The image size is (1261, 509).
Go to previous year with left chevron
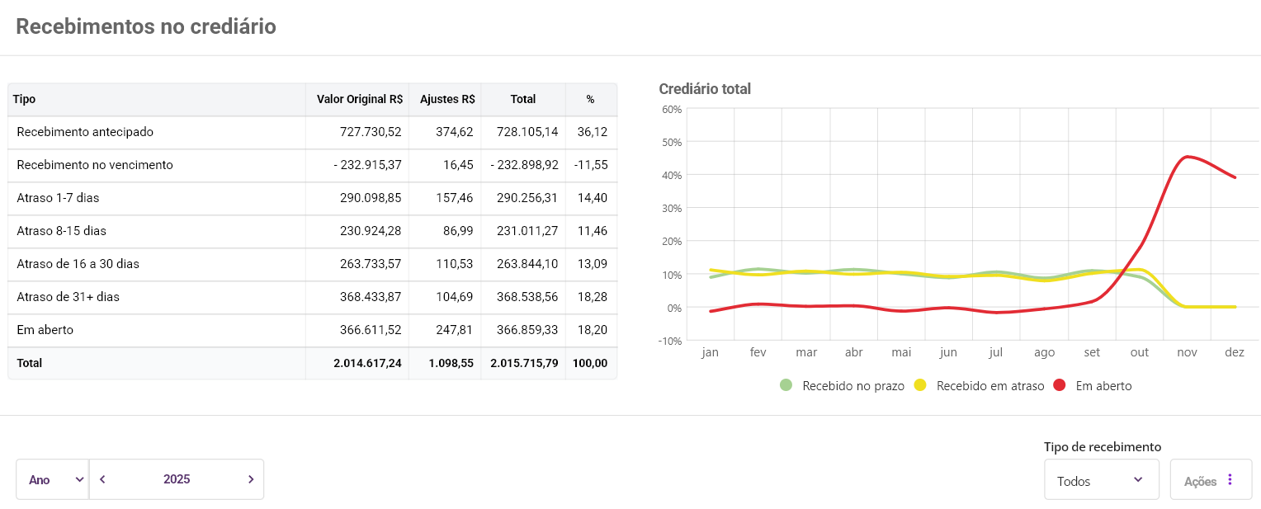[x=102, y=479]
